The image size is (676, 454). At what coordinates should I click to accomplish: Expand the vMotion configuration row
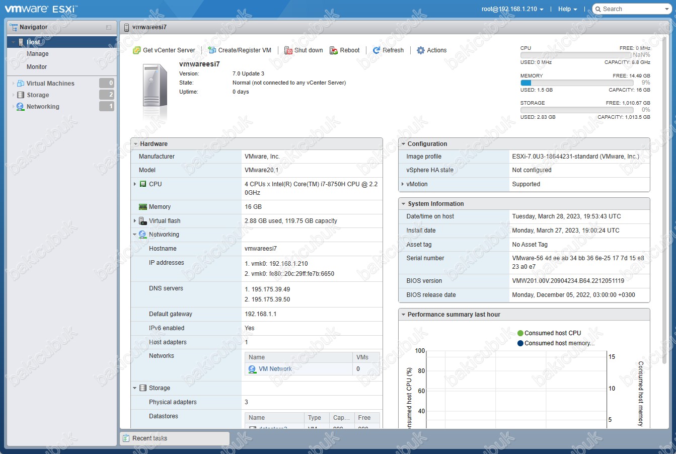tap(403, 184)
